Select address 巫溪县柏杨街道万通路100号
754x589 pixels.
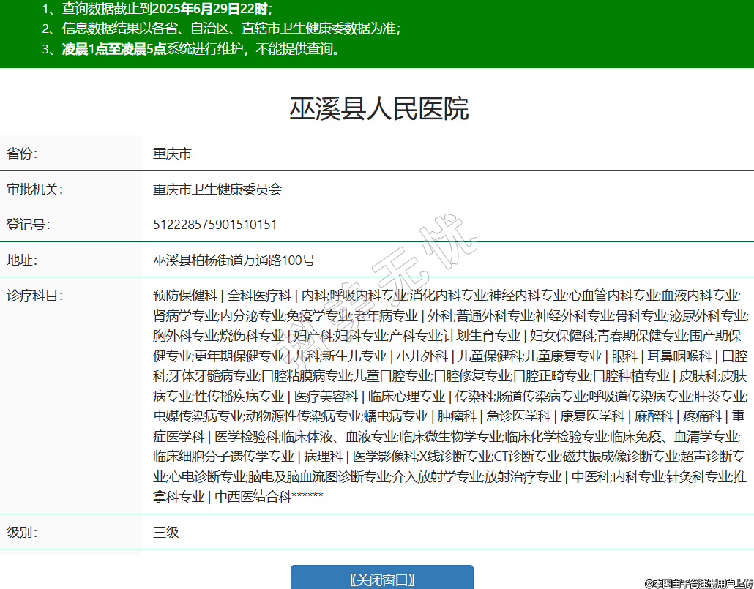click(234, 260)
